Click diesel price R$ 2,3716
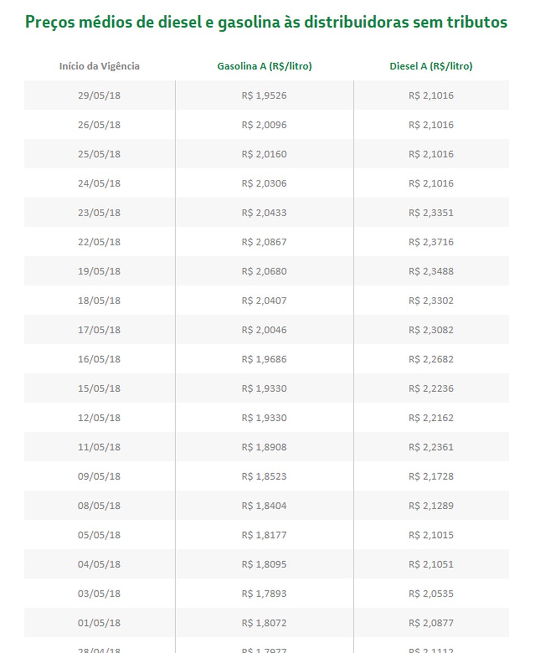 pyautogui.click(x=431, y=242)
